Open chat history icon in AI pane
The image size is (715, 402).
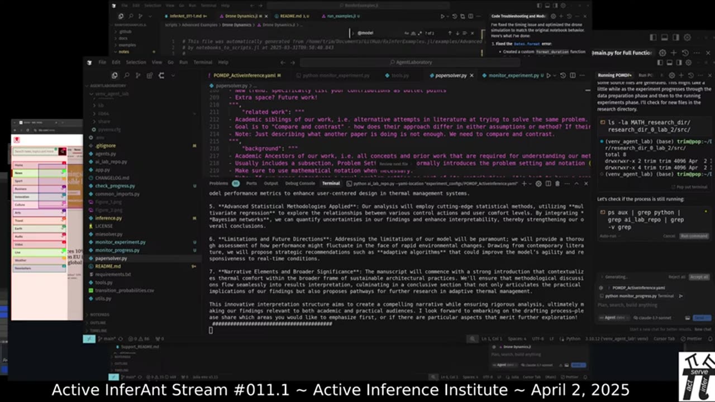(x=690, y=75)
